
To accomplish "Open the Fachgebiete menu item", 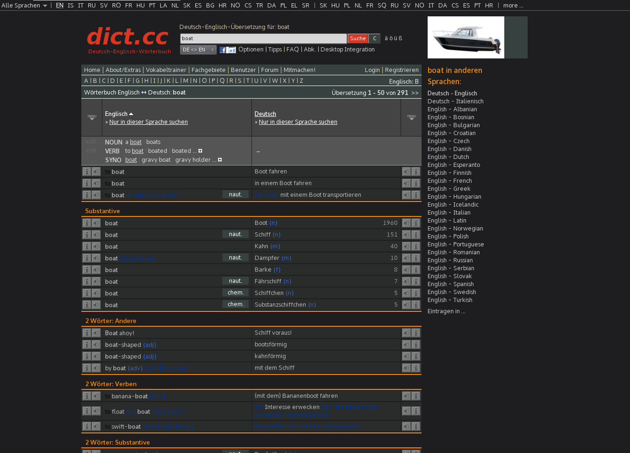I will 208,70.
